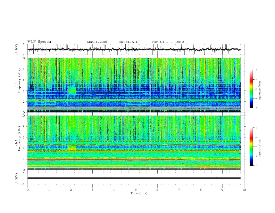Viewport: 275px width, 213px height.
Task: Click the 'Time (min)' axis title
Action: point(139,193)
